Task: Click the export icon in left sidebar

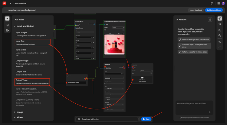Action: [x=7, y=30]
